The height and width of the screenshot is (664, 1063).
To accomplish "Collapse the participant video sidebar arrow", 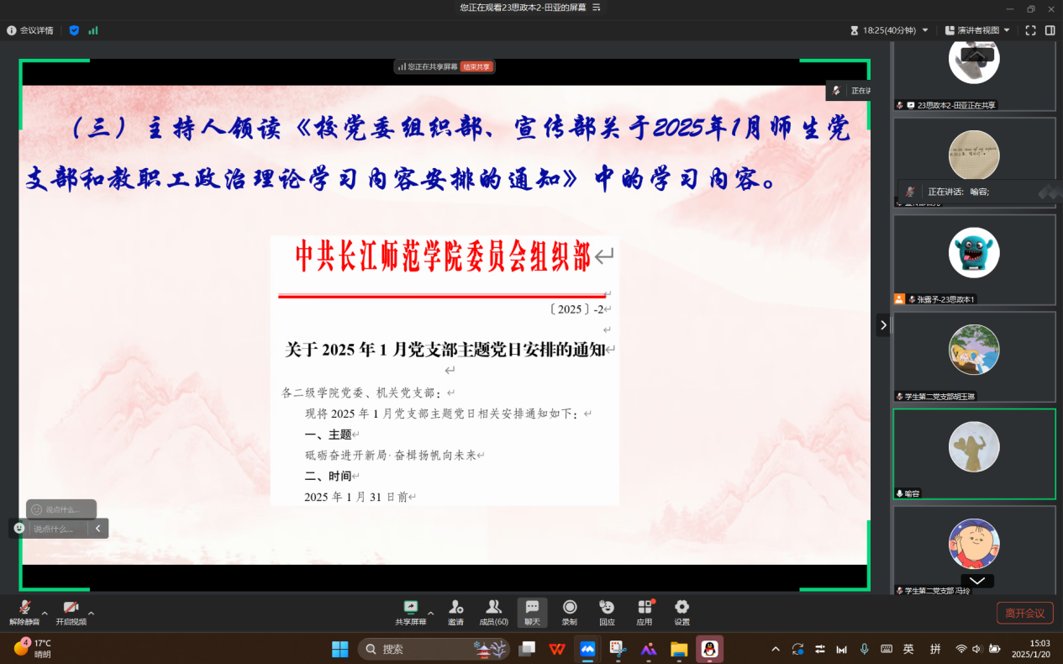I will (x=882, y=324).
